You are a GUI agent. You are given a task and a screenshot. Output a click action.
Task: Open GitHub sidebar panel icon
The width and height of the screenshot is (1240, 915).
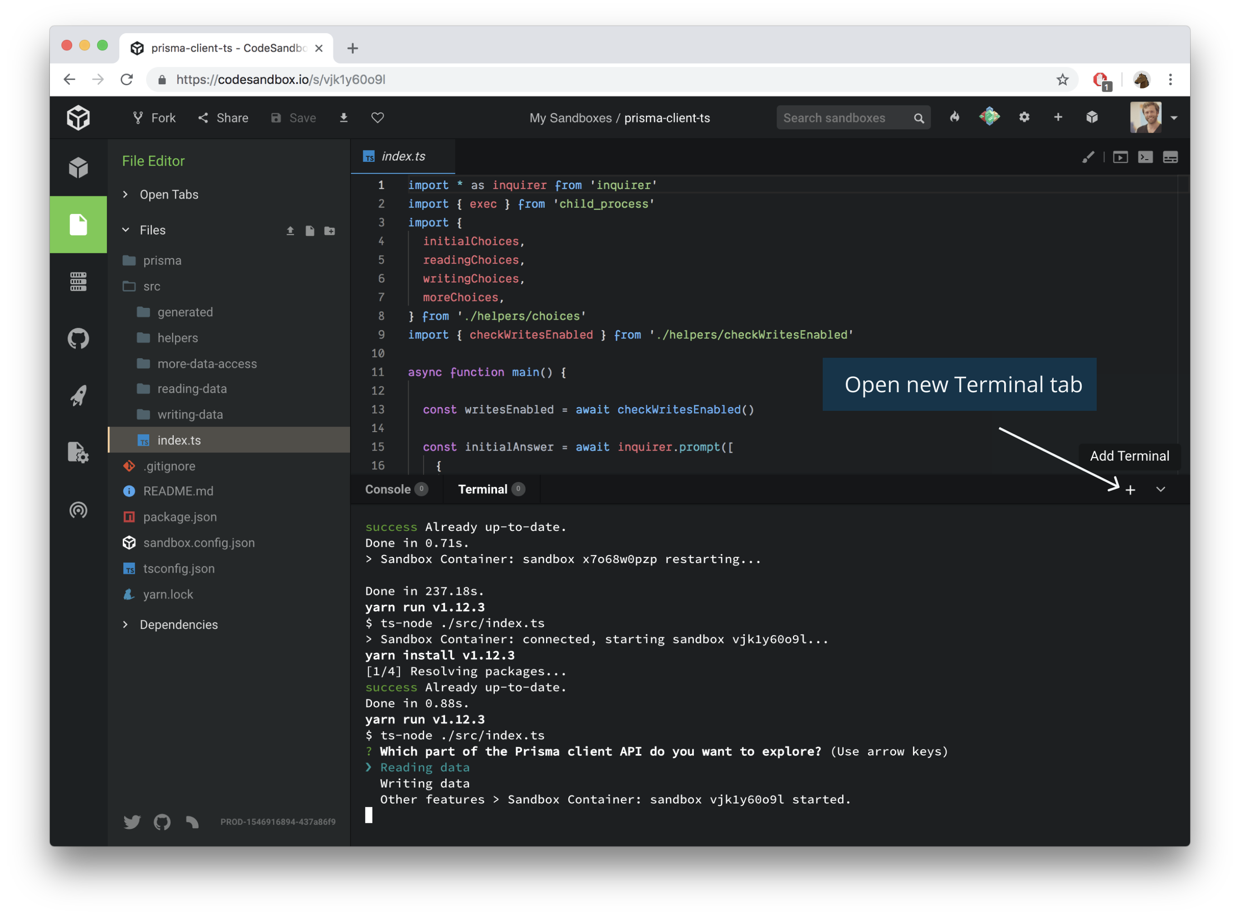coord(78,338)
